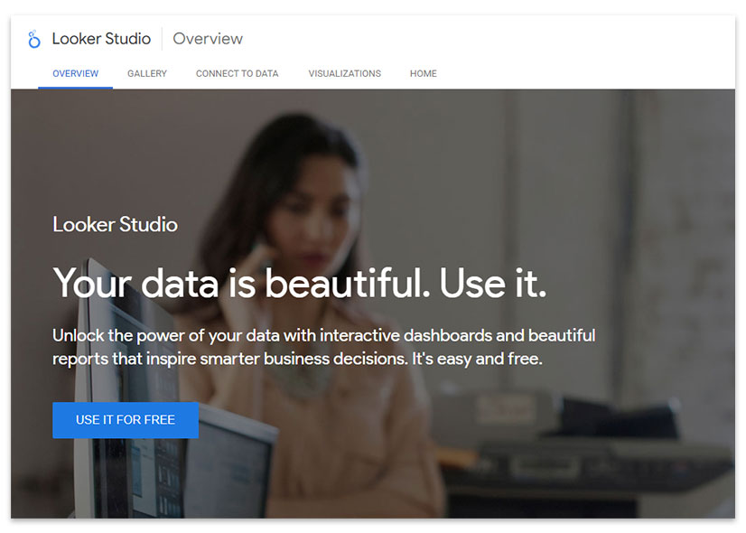Select the VISUALIZATIONS tab
Screen dimensions: 746x533
tap(344, 73)
